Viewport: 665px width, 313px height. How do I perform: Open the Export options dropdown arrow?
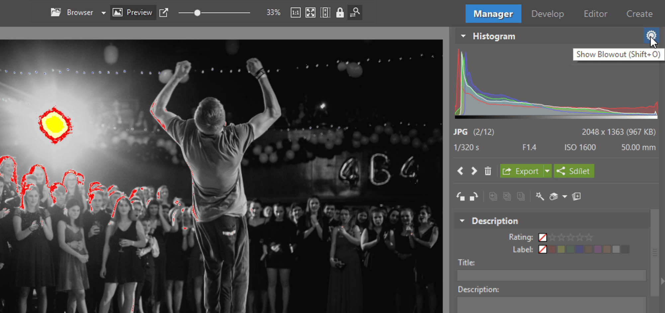tap(547, 171)
